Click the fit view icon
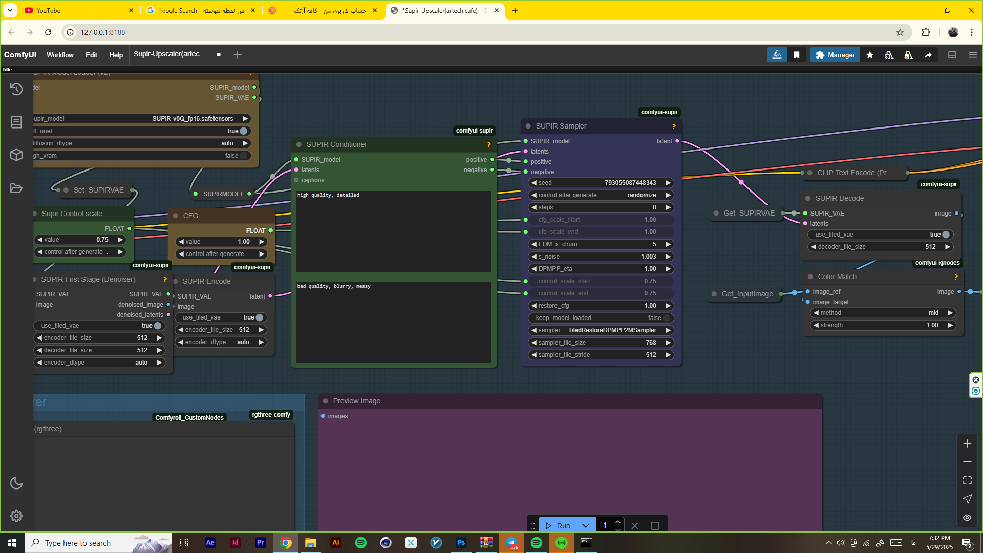Screen dimensions: 983x553 coord(967,480)
